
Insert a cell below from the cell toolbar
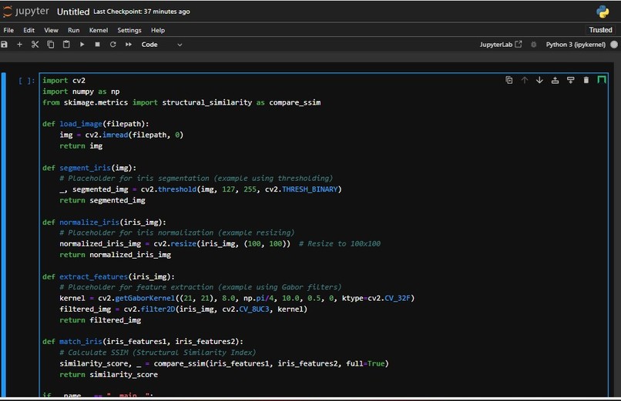click(x=571, y=80)
